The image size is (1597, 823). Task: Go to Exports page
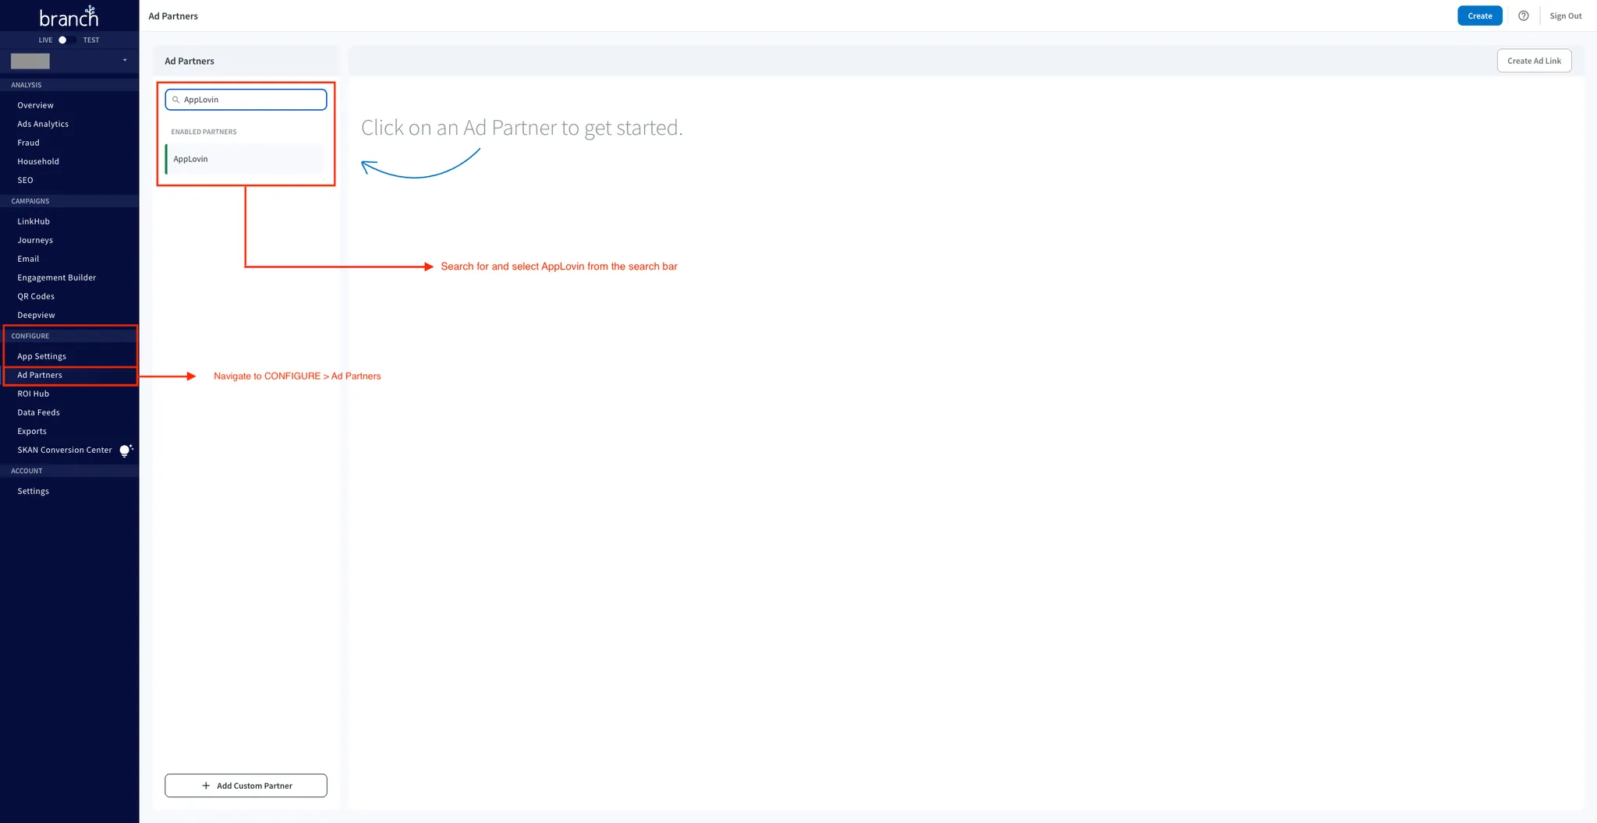[32, 431]
